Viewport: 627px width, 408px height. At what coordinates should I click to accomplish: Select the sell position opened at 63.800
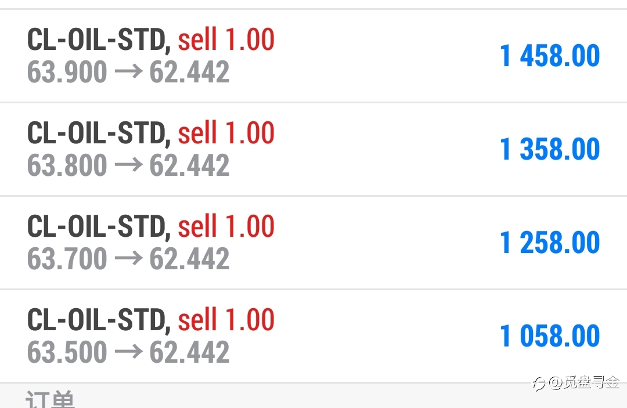click(313, 149)
